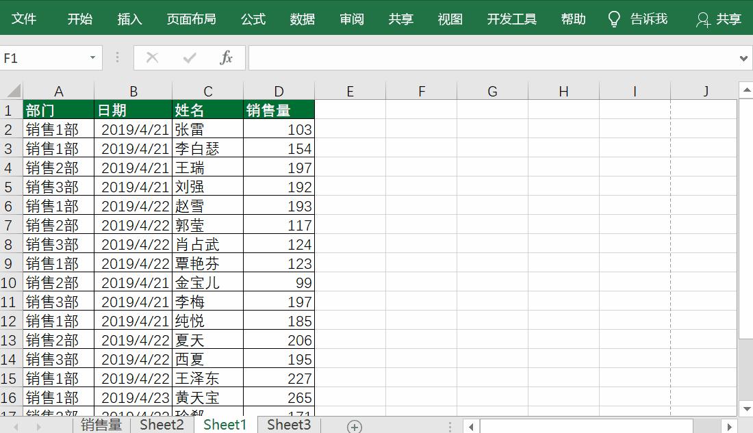
Task: Switch to the 开发工具 ribbon tab
Action: click(511, 18)
